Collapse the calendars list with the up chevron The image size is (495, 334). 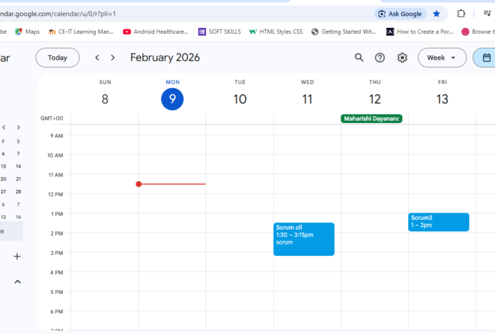click(x=18, y=281)
